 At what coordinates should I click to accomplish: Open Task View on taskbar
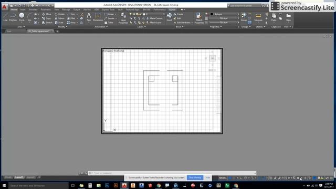[72, 185]
